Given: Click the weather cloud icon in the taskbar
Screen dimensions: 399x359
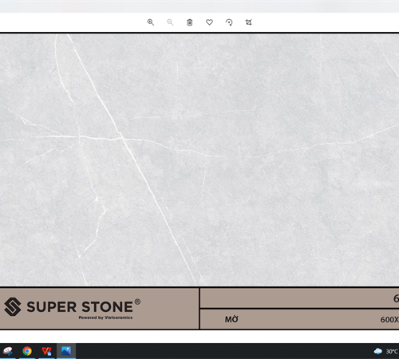Looking at the screenshot, I should 378,351.
